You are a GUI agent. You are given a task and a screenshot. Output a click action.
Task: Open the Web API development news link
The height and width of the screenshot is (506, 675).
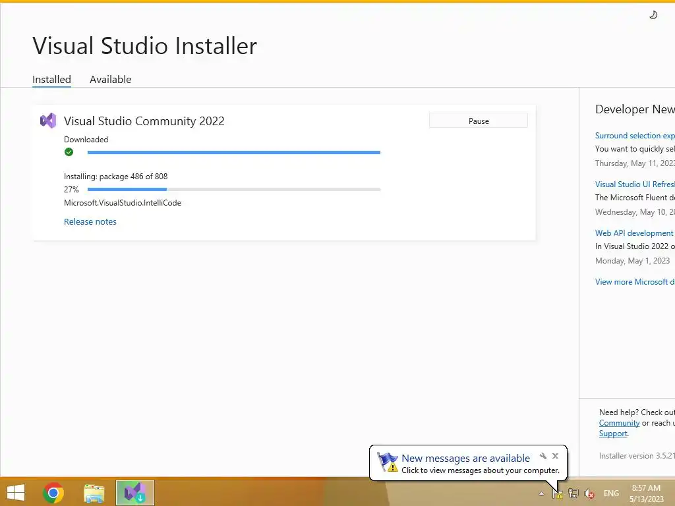tap(634, 233)
